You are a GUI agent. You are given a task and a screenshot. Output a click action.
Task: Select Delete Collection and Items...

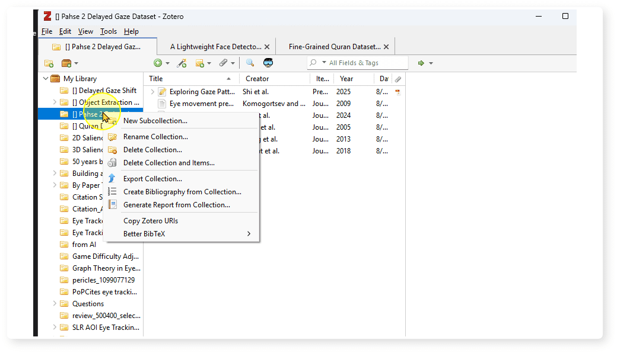181,162
